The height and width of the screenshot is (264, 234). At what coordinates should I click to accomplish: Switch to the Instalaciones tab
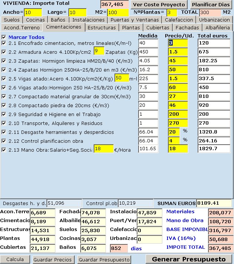click(x=88, y=20)
